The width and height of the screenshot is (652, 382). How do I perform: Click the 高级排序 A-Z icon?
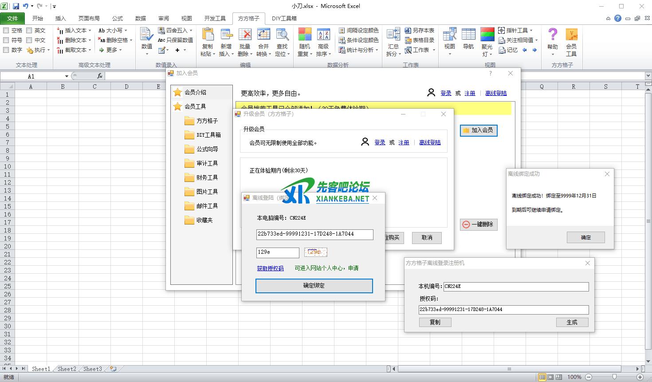[323, 35]
